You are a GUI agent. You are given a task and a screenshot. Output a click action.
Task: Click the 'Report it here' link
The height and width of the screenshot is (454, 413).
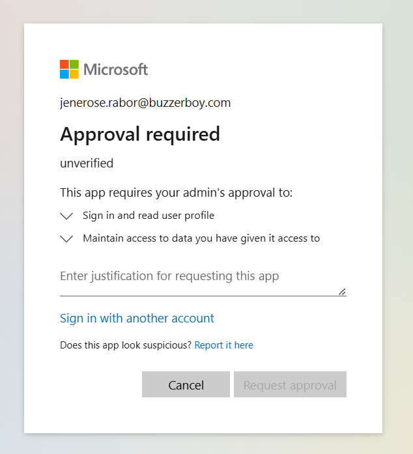(223, 345)
